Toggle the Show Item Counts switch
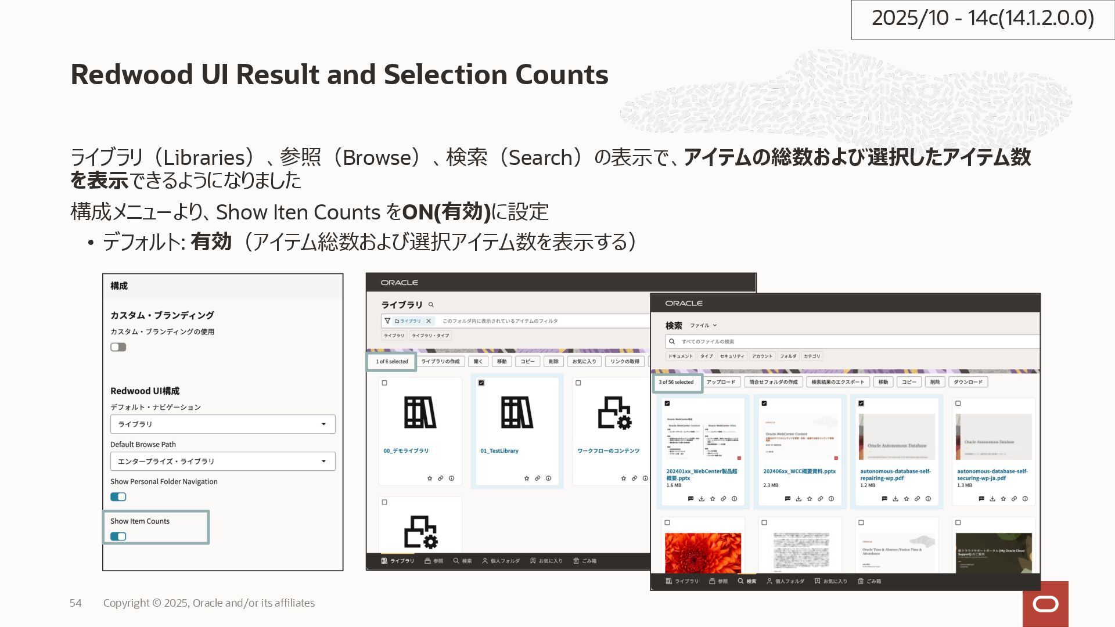Screen dimensions: 1115x627 click(x=118, y=536)
